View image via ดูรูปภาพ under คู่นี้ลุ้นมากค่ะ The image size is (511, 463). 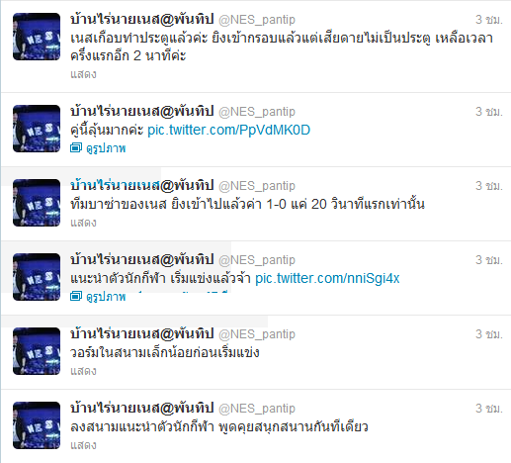point(106,148)
